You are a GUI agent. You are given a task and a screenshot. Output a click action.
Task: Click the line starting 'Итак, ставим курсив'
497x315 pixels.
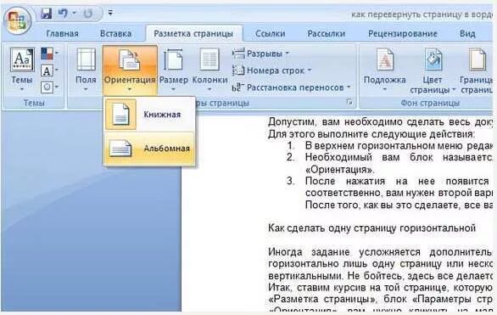tap(380, 288)
